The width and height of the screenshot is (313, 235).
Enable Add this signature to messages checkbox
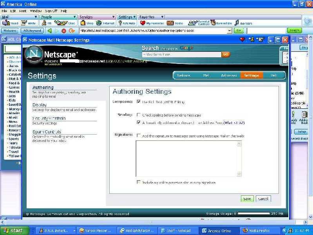click(x=139, y=135)
